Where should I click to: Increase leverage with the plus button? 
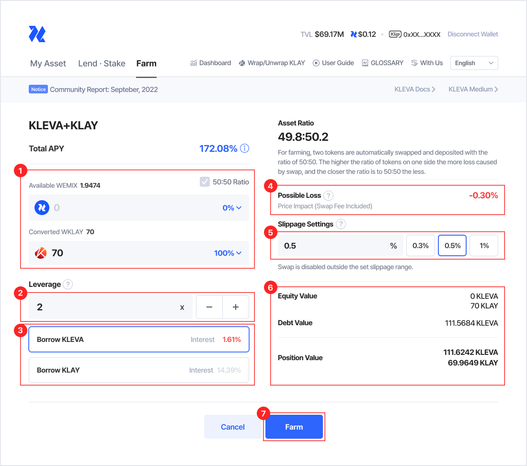[236, 307]
